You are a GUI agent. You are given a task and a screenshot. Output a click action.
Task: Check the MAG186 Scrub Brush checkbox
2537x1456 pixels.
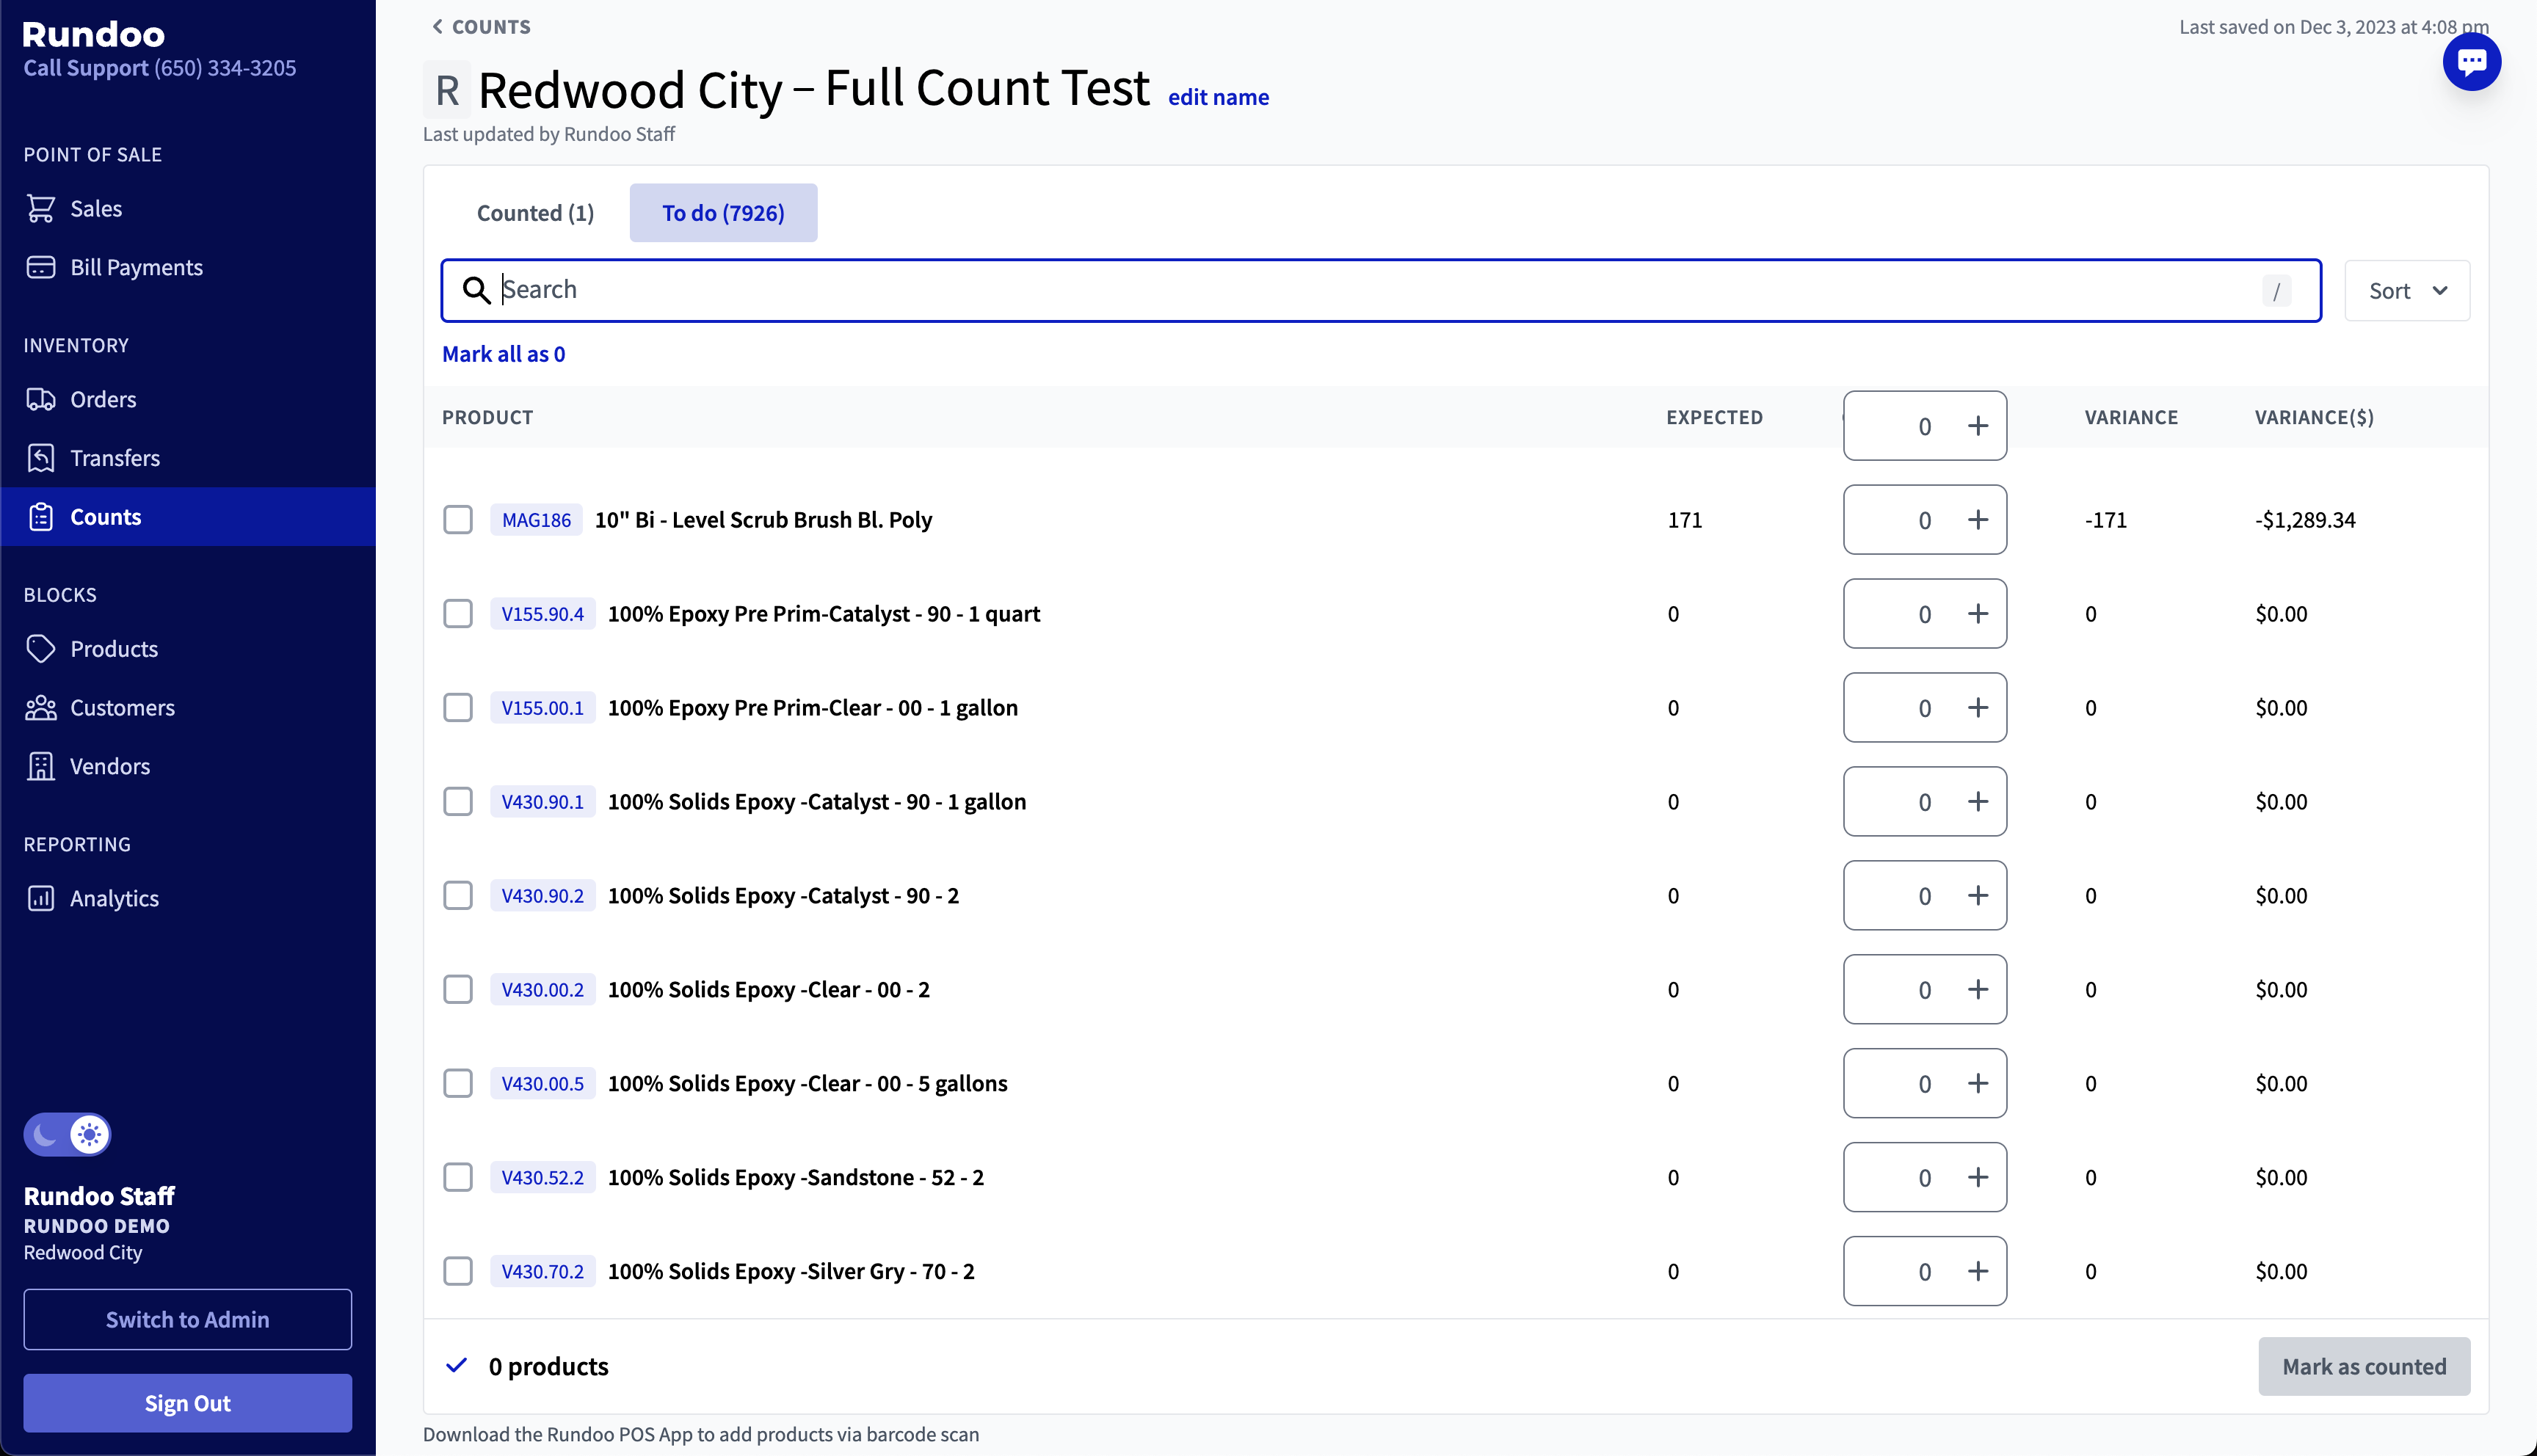point(458,520)
